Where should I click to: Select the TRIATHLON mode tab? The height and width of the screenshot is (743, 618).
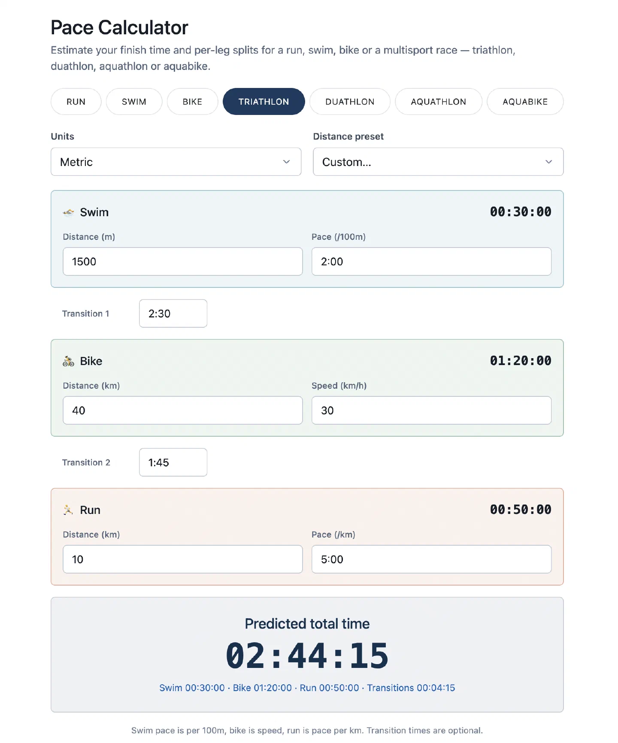[264, 102]
